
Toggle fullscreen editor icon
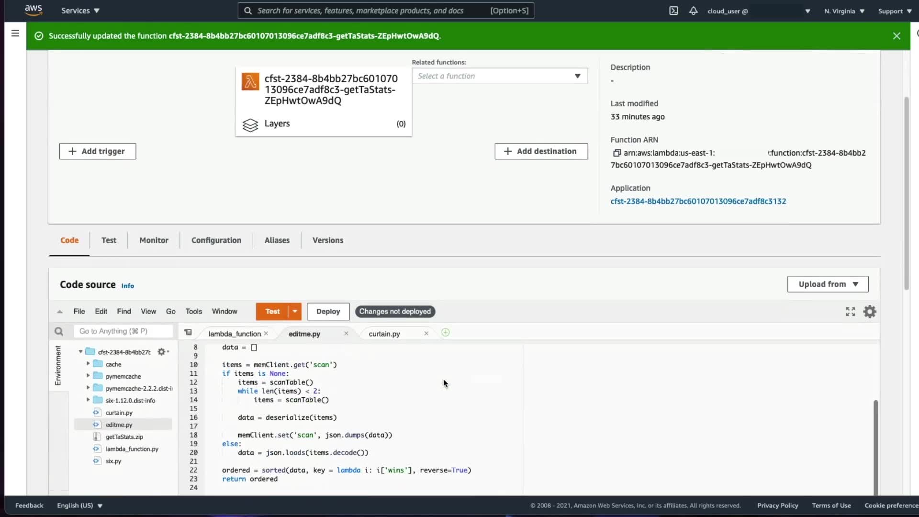click(850, 312)
